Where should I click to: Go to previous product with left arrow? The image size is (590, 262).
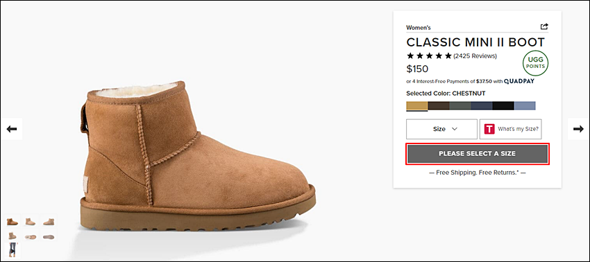click(x=12, y=129)
